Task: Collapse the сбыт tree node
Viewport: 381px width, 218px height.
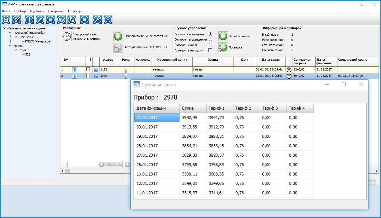Action: (16, 50)
